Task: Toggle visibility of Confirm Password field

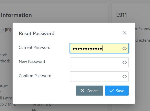Action: (x=125, y=77)
